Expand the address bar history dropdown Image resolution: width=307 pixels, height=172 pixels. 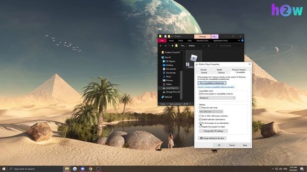204,46
